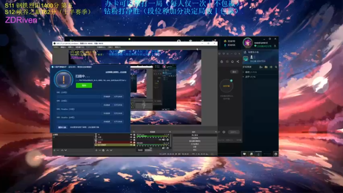The height and width of the screenshot is (193, 343).
Task: Toggle lock on red-highlighted source row
Action: click(134, 142)
